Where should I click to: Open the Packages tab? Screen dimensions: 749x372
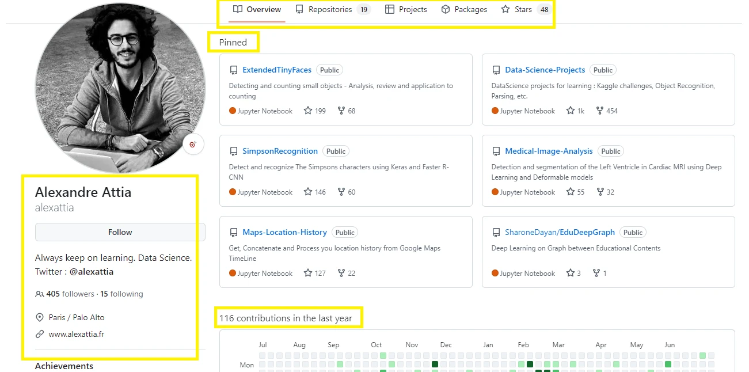point(464,10)
